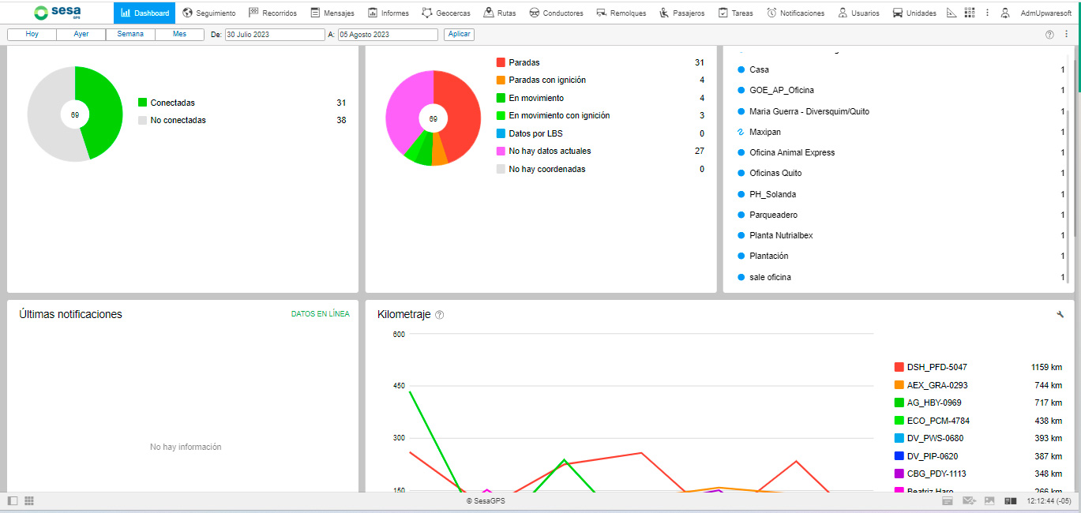Toggle the CBG_PDY-1113 purple swatch

point(899,474)
